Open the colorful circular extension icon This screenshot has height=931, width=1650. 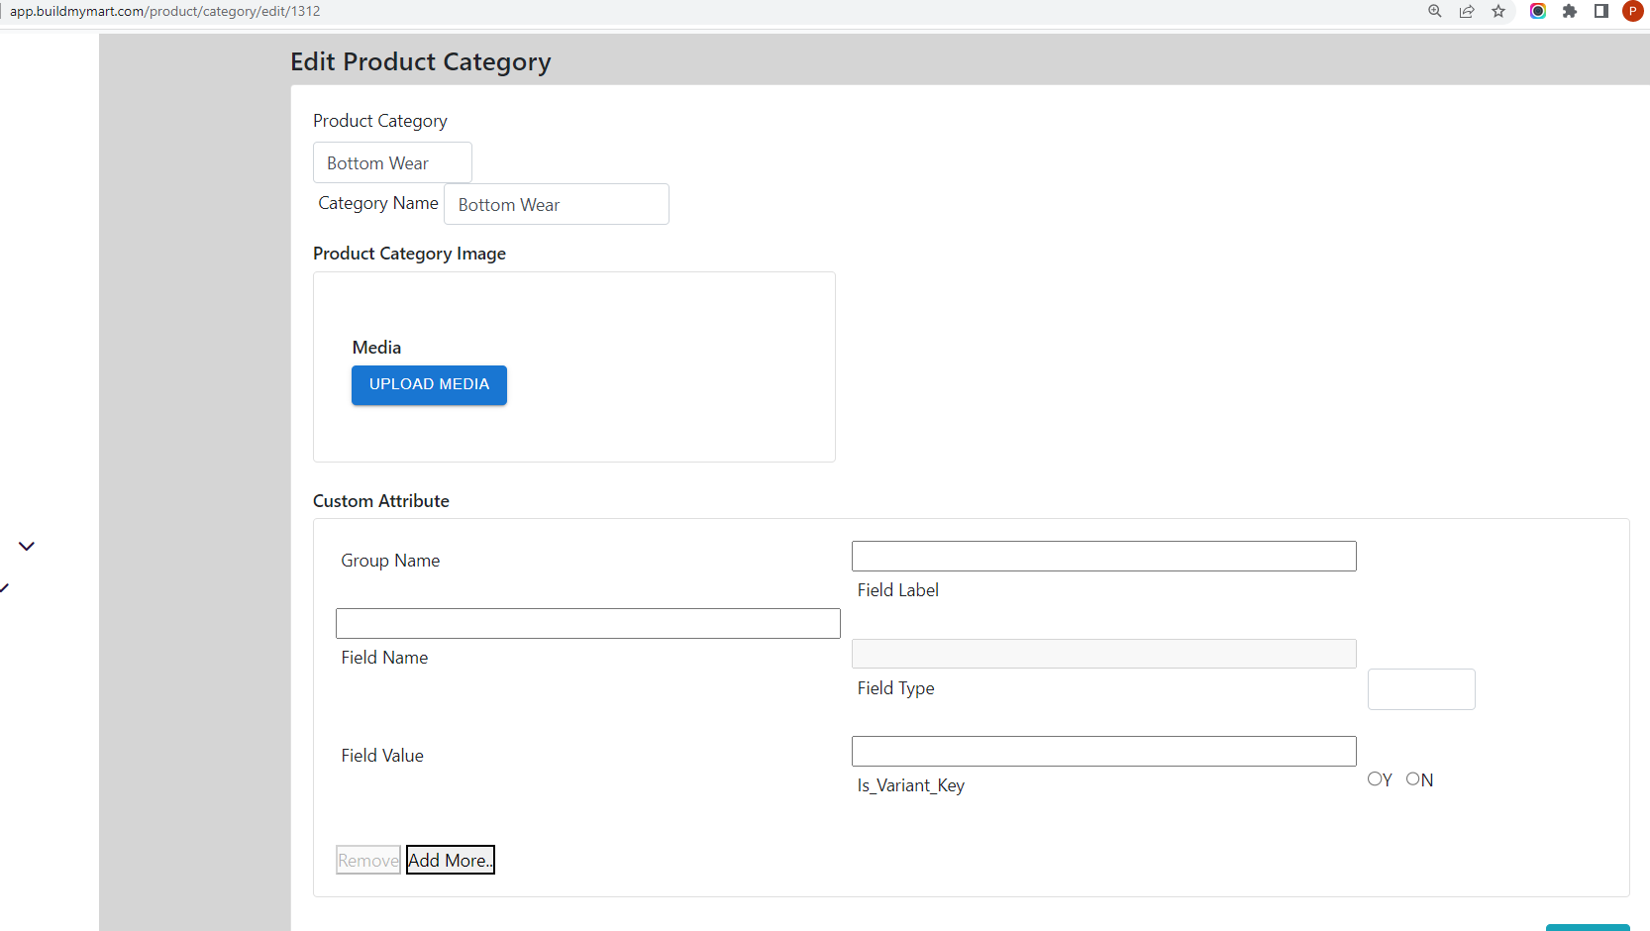click(x=1538, y=11)
